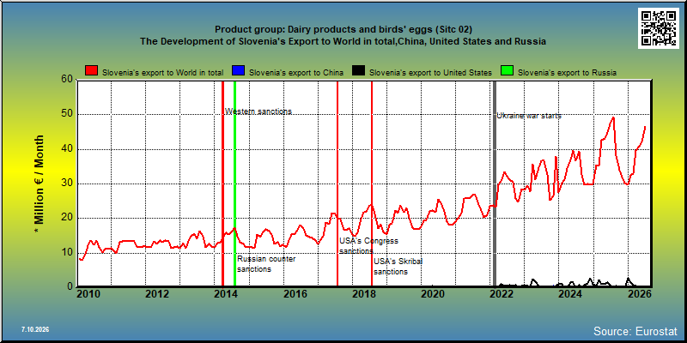Screen dimensions: 687x343
Task: Click the 60 y-axis value
Action: click(x=66, y=80)
